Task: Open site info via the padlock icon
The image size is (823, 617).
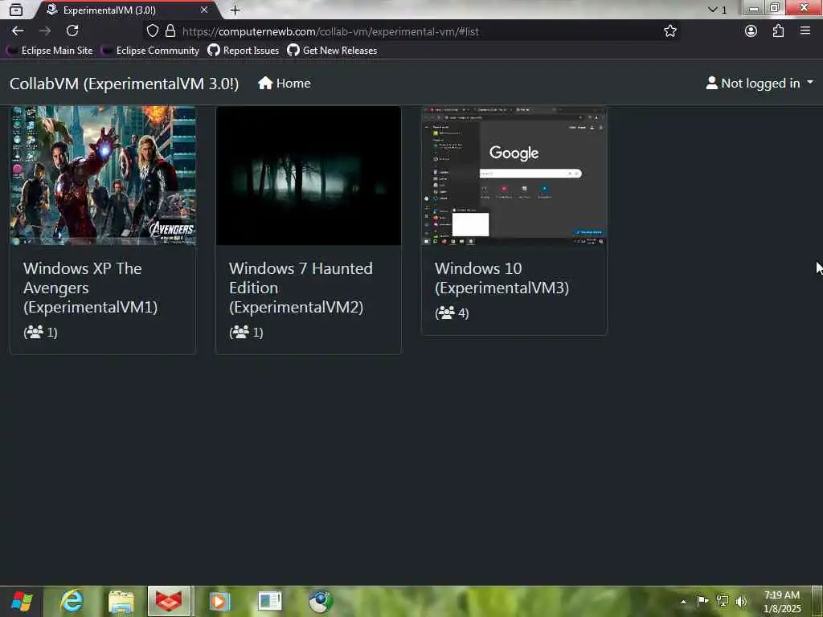Action: click(x=170, y=31)
